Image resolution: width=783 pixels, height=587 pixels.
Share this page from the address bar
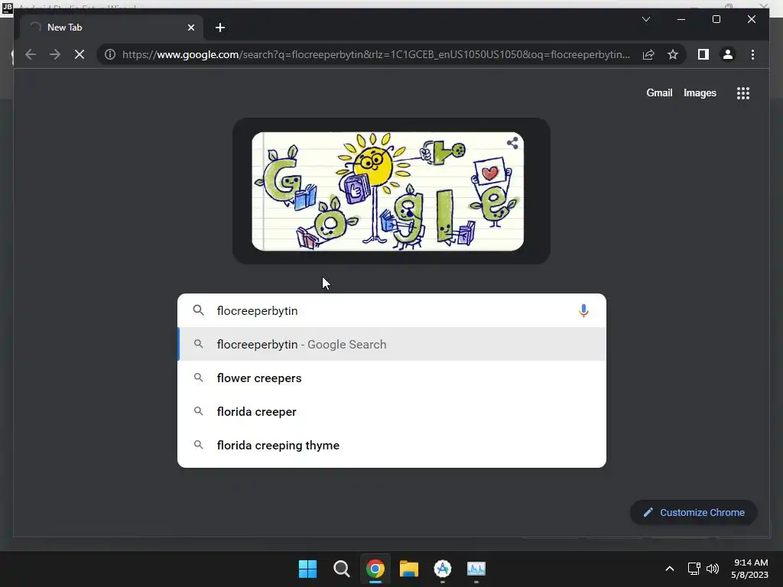(x=648, y=54)
